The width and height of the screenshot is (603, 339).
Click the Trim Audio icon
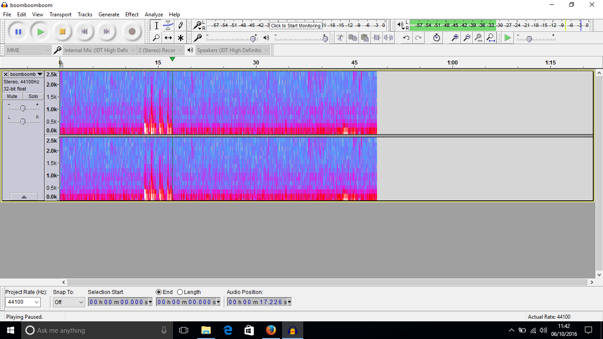pyautogui.click(x=376, y=38)
